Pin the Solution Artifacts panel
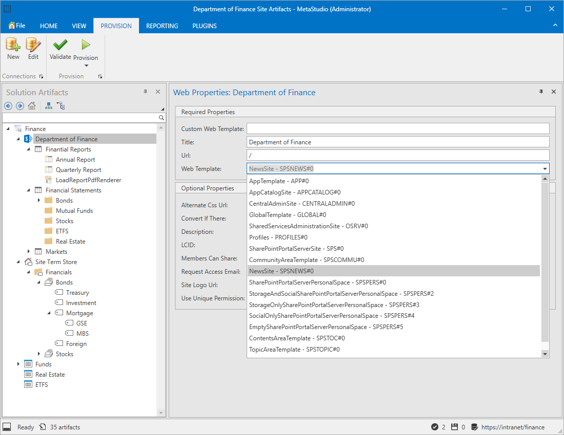 point(145,92)
